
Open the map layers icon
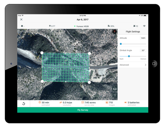pyautogui.click(x=115, y=89)
